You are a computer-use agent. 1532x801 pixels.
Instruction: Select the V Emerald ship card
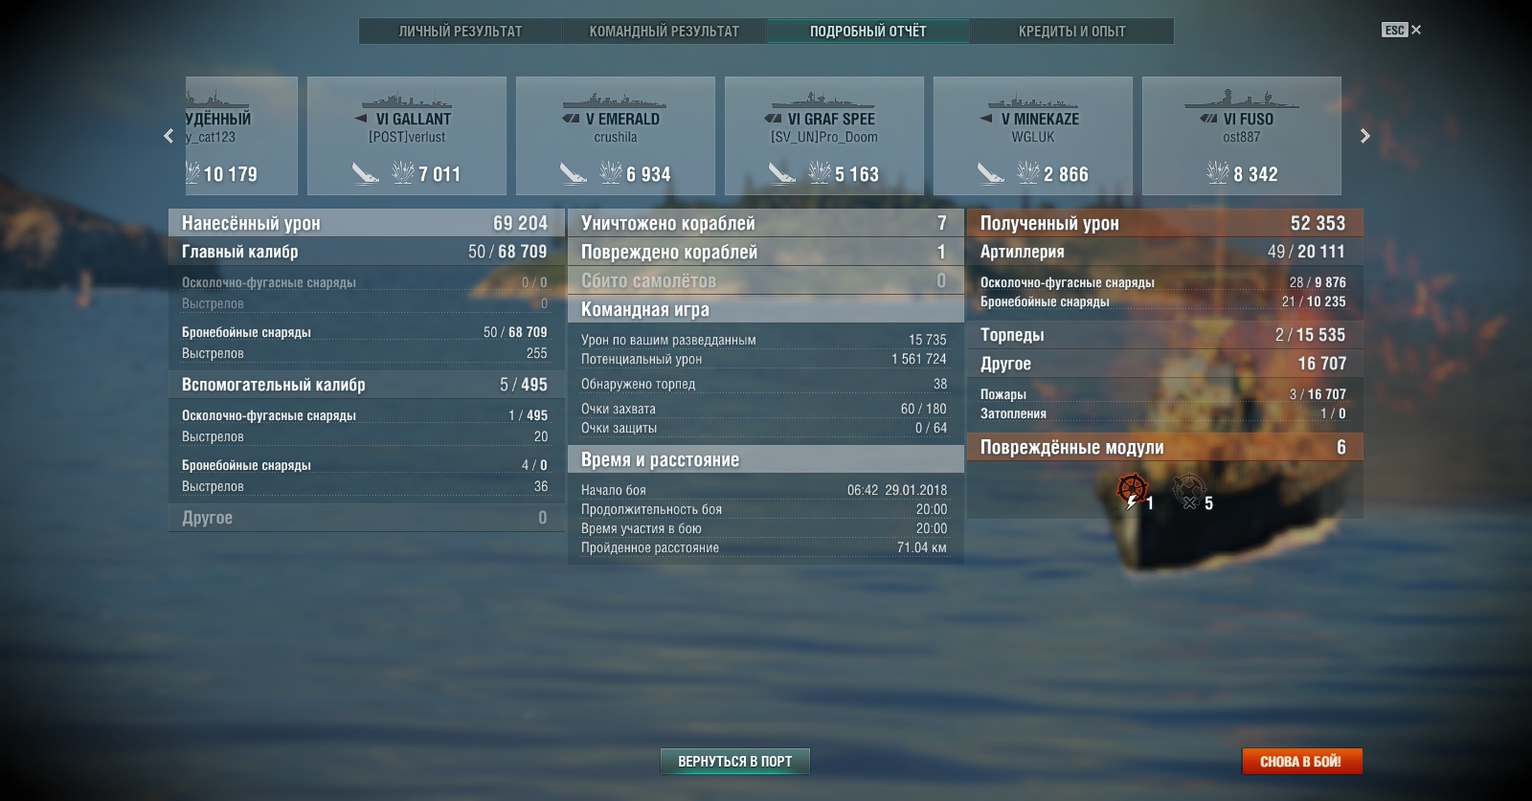click(x=616, y=136)
